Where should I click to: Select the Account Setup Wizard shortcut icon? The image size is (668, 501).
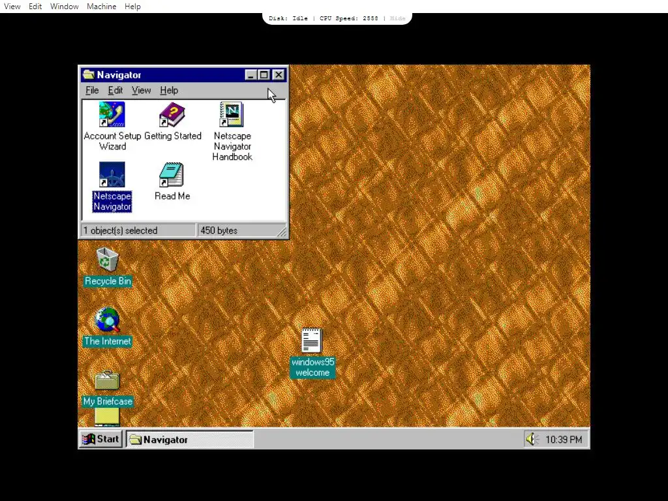pyautogui.click(x=112, y=114)
